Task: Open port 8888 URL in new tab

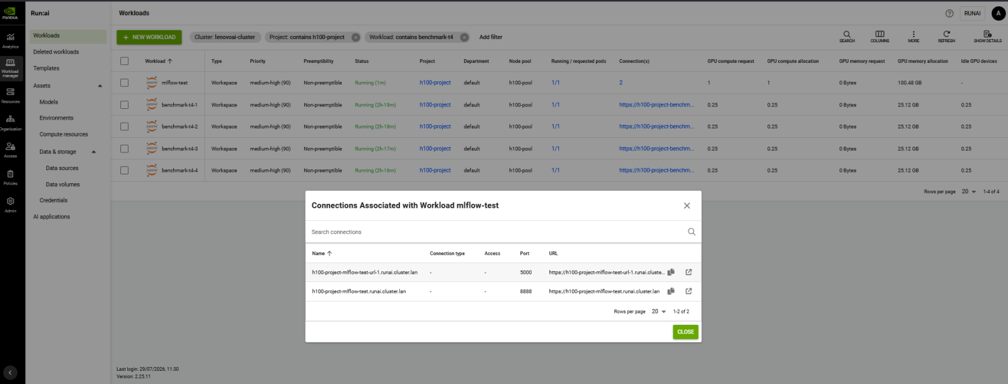Action: (689, 291)
